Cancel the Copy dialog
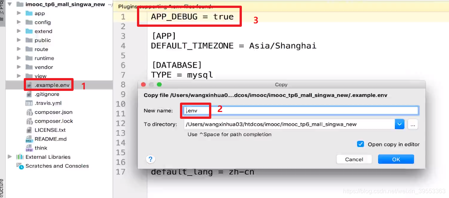This screenshot has height=198, width=449. pos(354,160)
